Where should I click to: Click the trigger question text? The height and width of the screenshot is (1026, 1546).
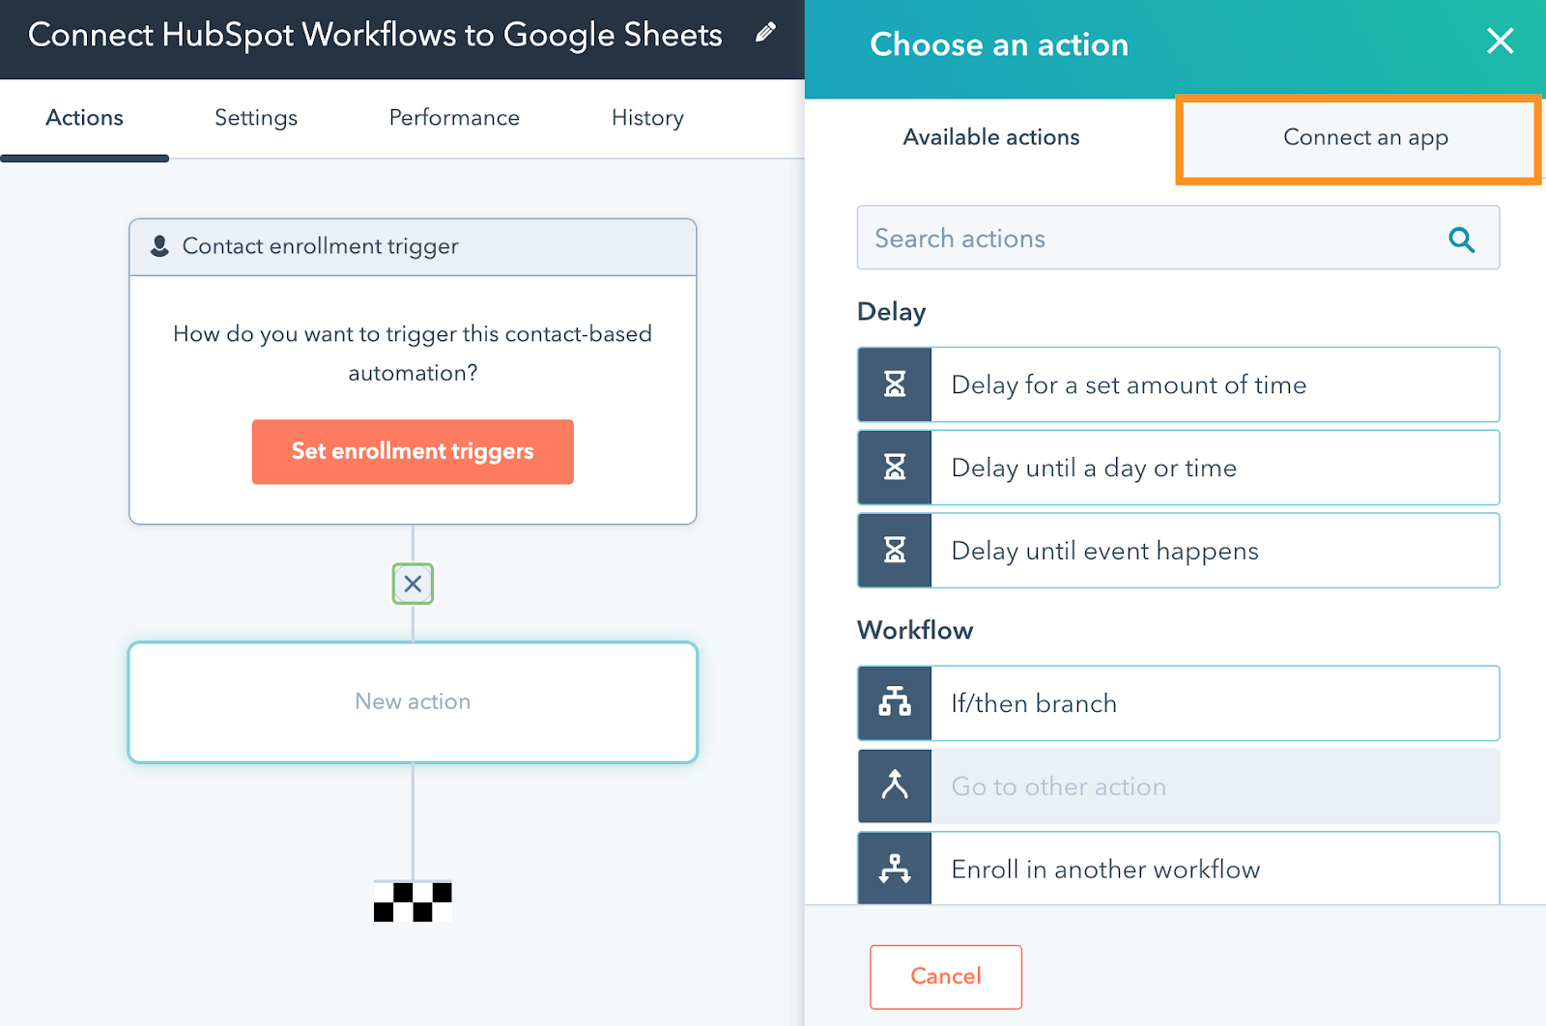pyautogui.click(x=413, y=353)
